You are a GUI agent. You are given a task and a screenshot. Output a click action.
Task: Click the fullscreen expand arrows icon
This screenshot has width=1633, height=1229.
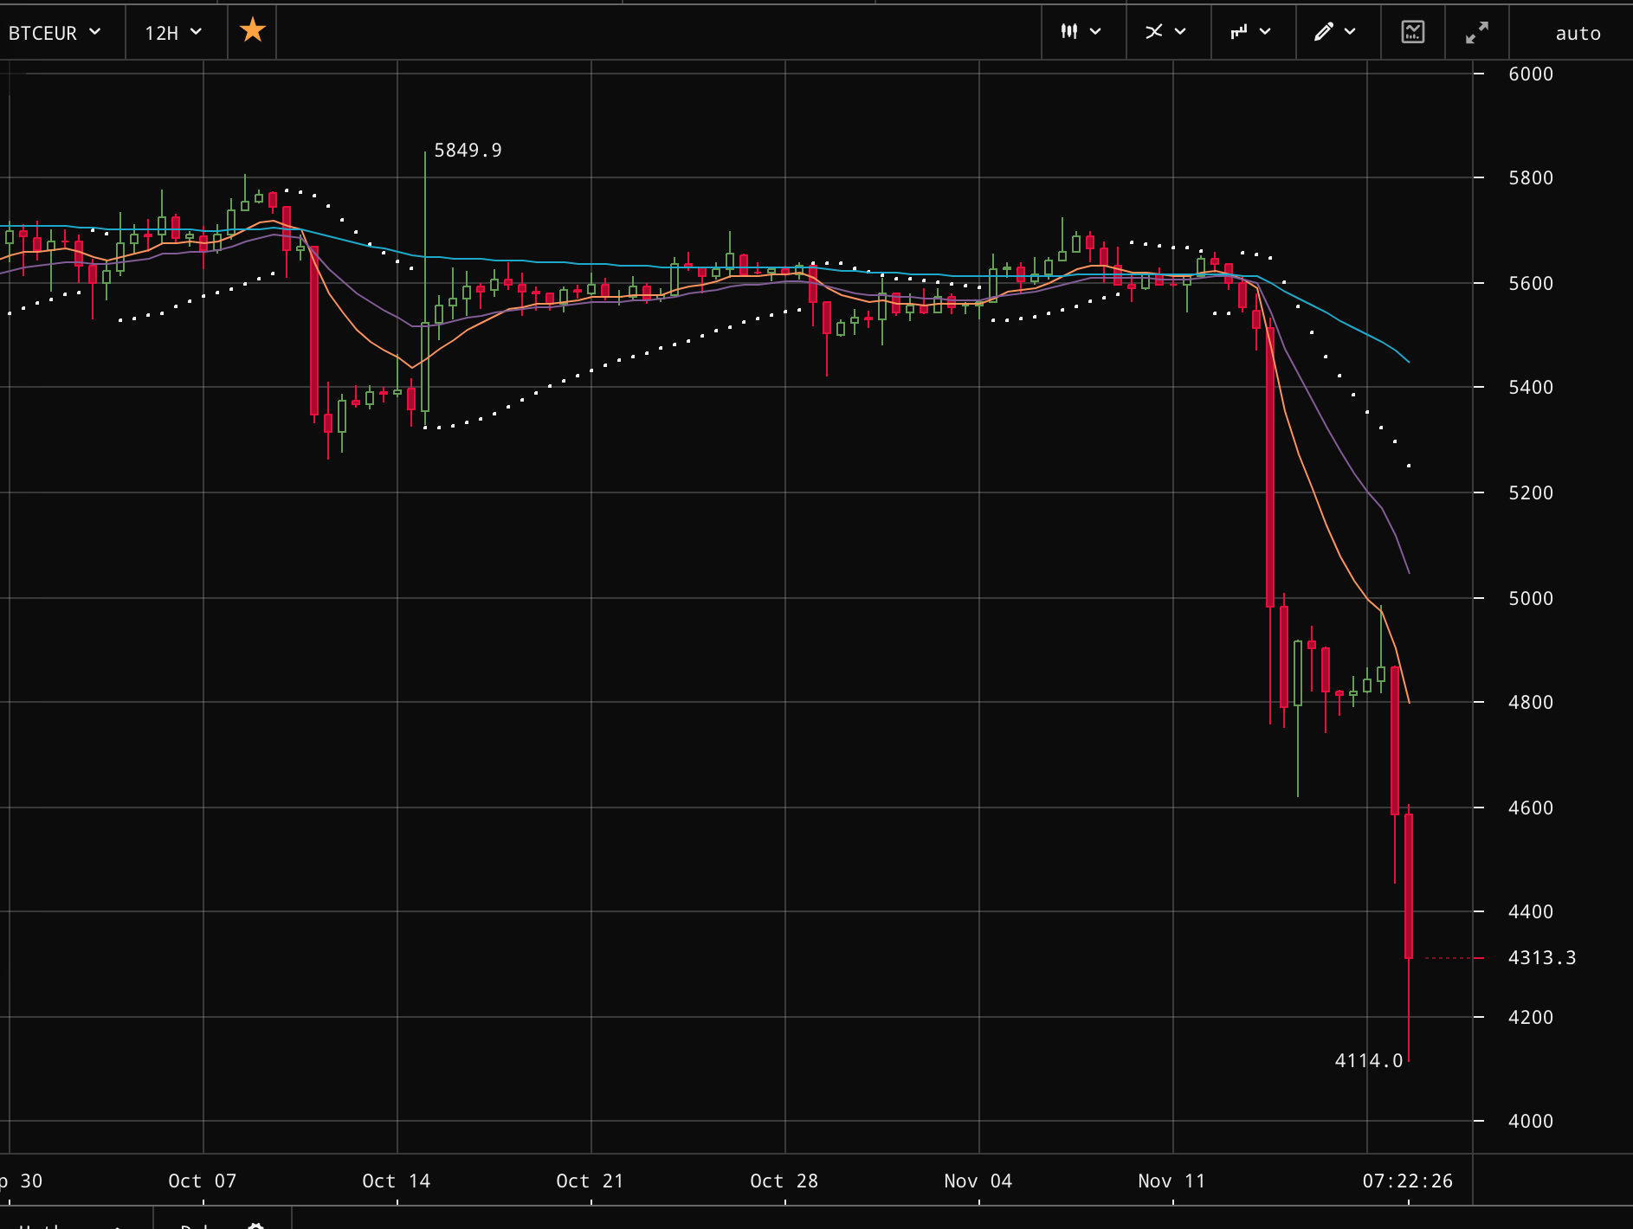click(x=1476, y=32)
